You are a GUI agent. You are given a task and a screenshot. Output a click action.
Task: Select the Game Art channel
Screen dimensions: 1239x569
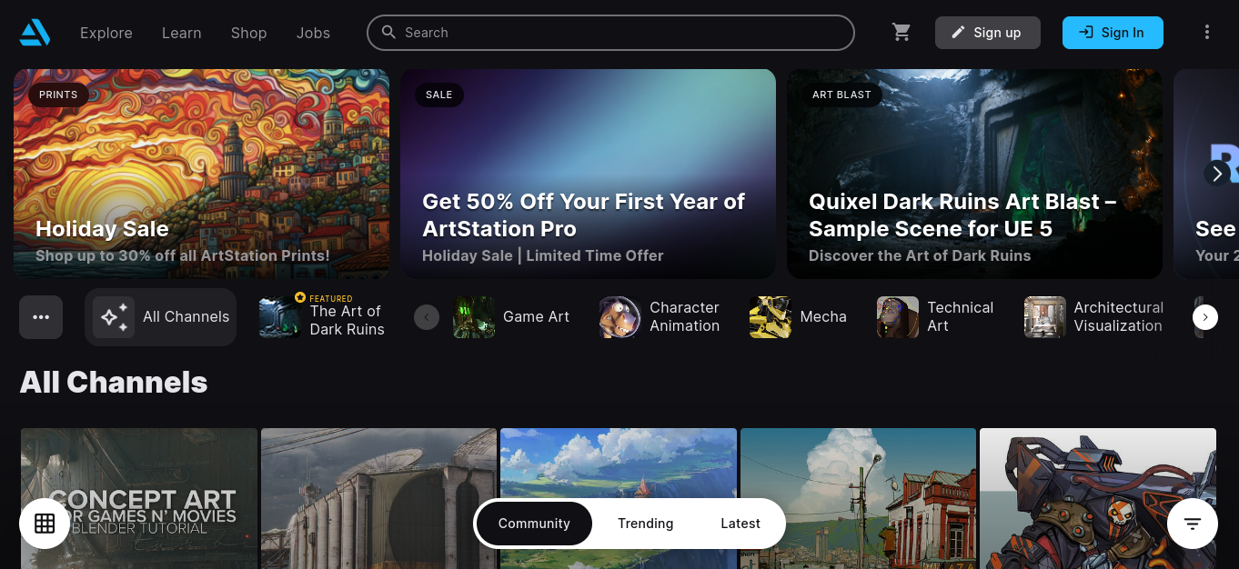pyautogui.click(x=512, y=317)
